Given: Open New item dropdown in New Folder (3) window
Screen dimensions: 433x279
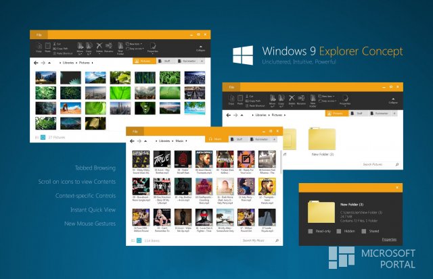Looking at the screenshot, I should [x=326, y=96].
